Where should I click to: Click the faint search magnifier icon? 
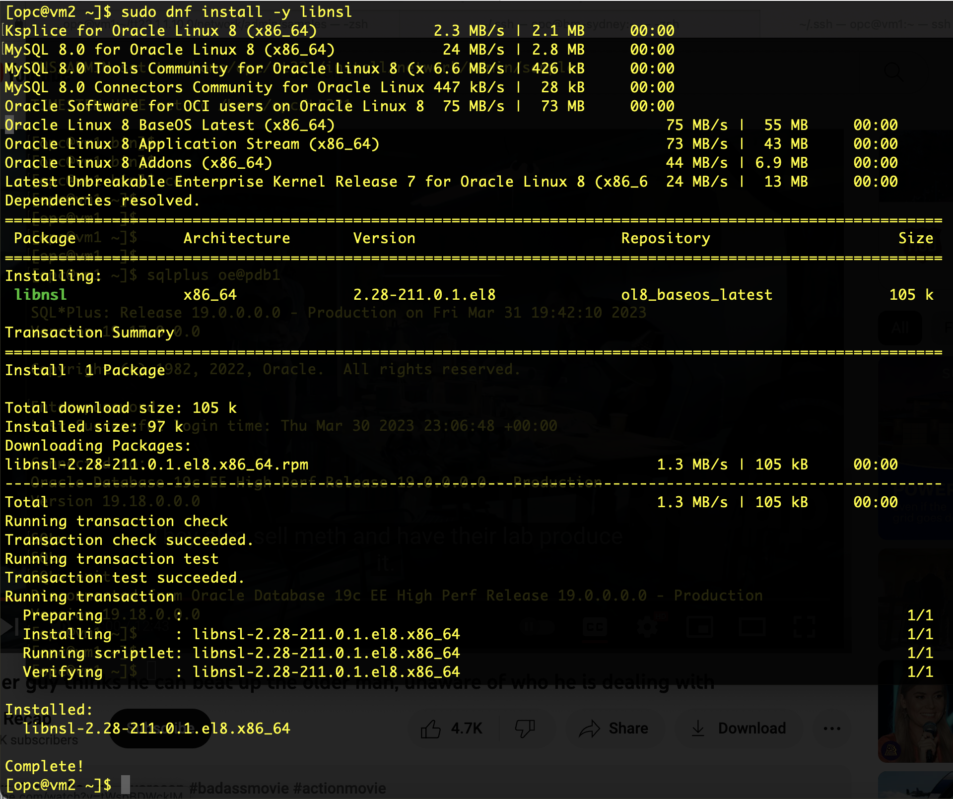pos(893,72)
